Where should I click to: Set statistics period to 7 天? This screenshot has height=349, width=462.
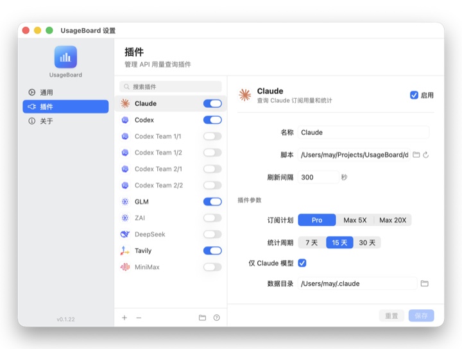point(312,243)
